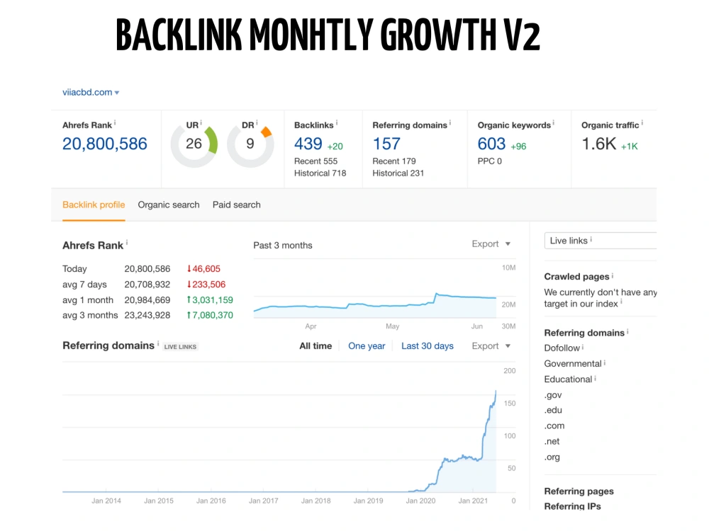
Task: Click the Referring domains info icon in header
Action: (450, 122)
